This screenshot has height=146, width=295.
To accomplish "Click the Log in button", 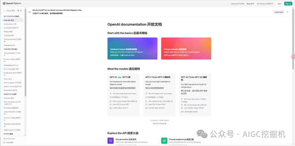I will pyautogui.click(x=279, y=4).
